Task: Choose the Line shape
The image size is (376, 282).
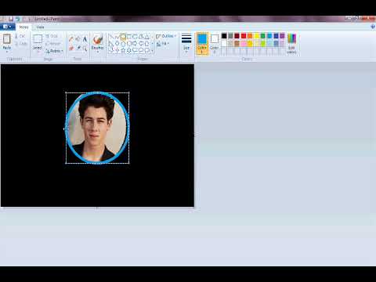Action: pyautogui.click(x=110, y=36)
